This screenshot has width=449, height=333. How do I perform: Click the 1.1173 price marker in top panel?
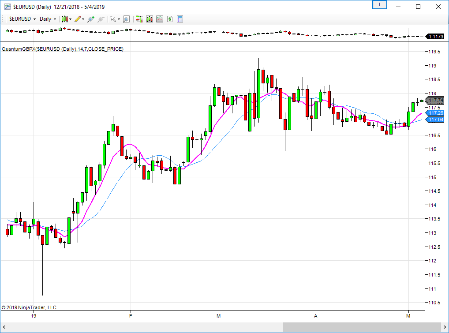[x=435, y=36]
